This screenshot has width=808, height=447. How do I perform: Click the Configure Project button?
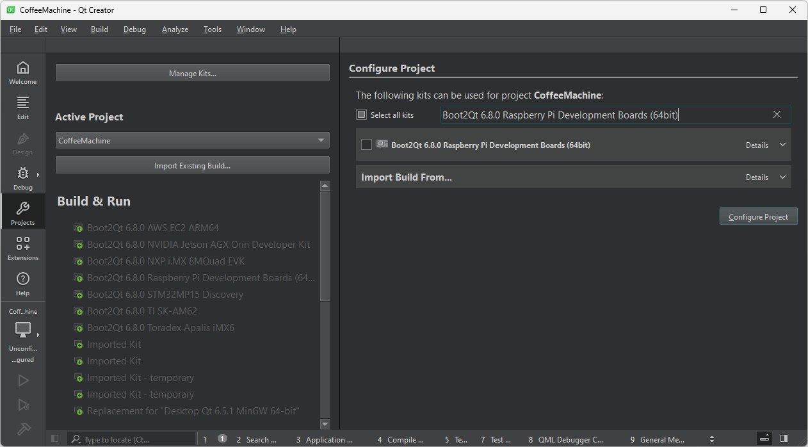point(758,217)
